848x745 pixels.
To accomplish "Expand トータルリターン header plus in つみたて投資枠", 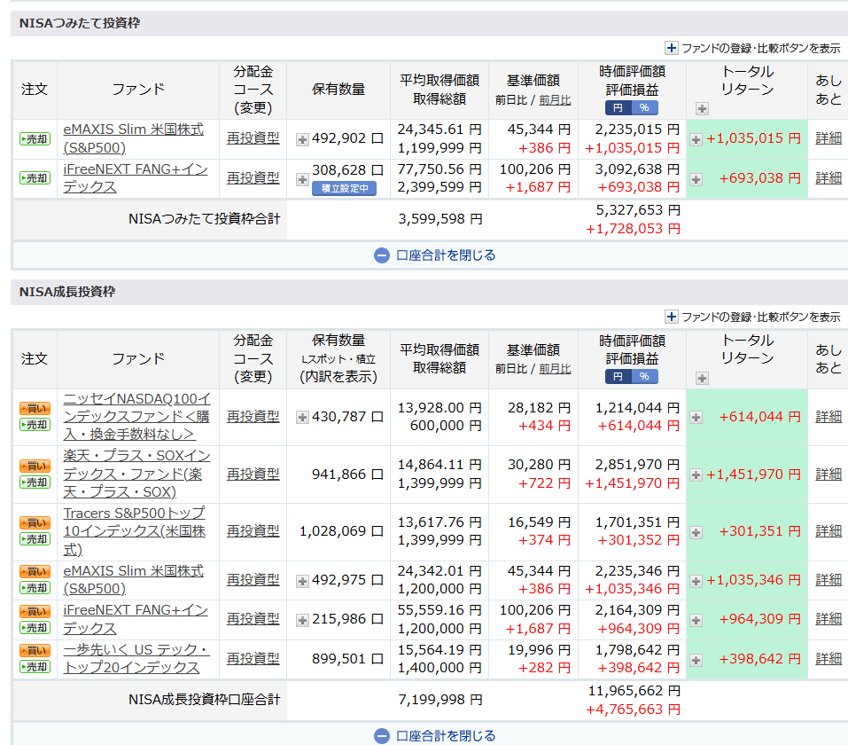I will click(x=702, y=109).
